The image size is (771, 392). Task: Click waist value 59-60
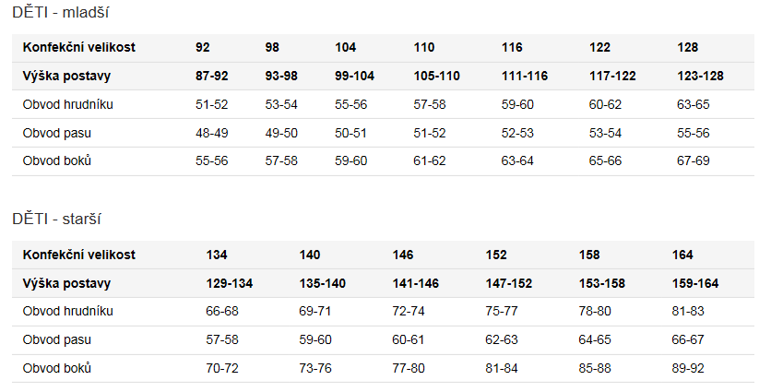[x=315, y=339]
